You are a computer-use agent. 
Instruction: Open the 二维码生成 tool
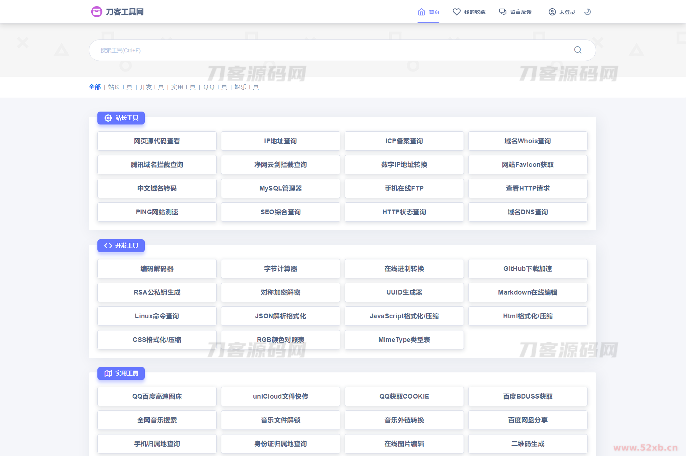pyautogui.click(x=528, y=444)
